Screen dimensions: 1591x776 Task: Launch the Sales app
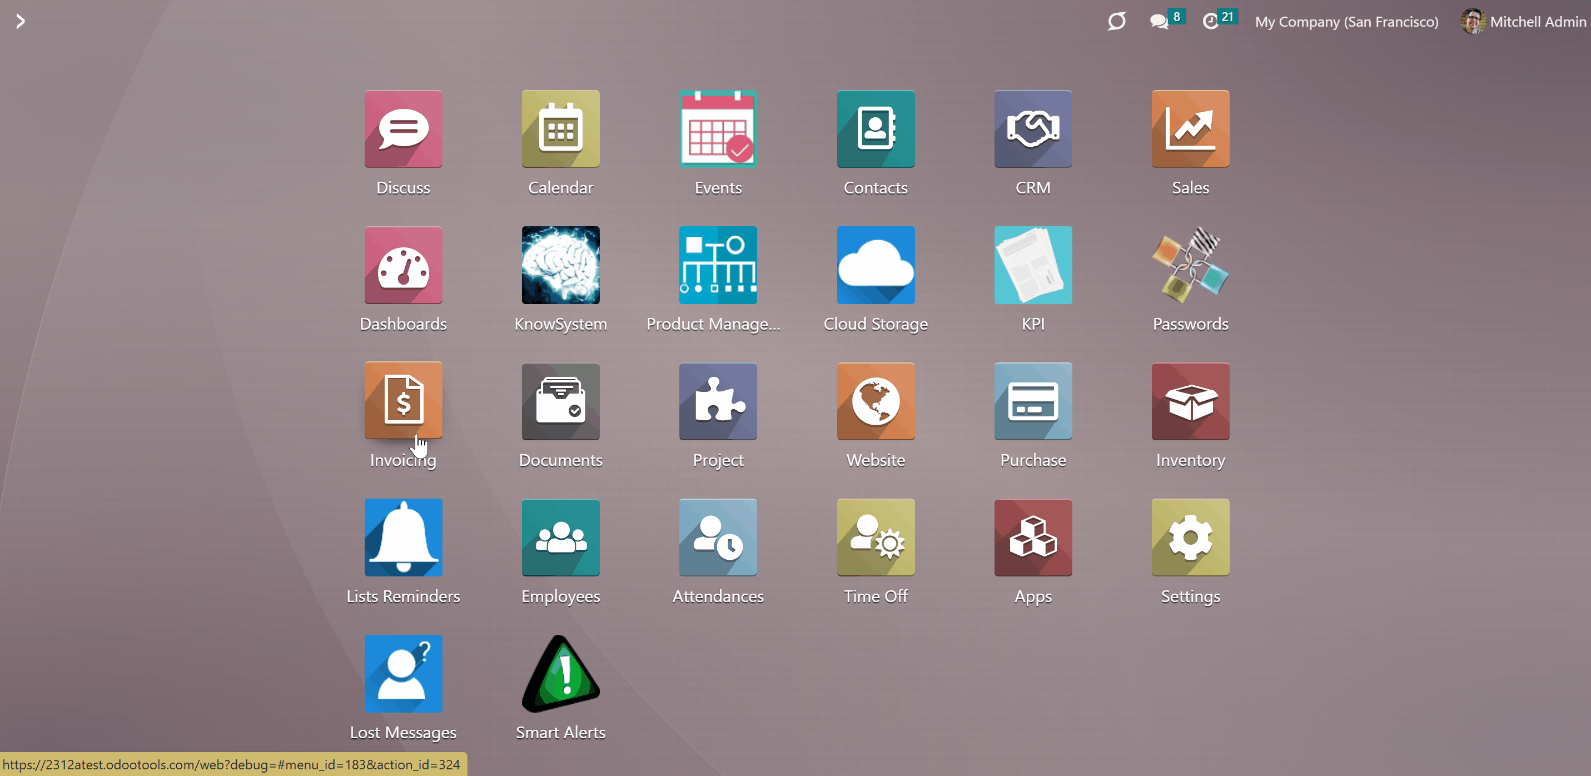(1191, 129)
